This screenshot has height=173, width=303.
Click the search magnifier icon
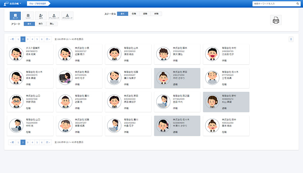[298, 4]
